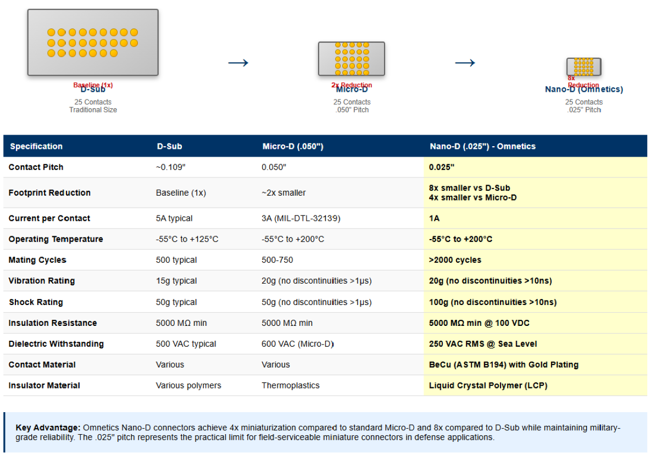Click 'BeCu (ASTM B194) with Gold Plating' cell
Viewport: 651px width, 455px height.
[504, 364]
